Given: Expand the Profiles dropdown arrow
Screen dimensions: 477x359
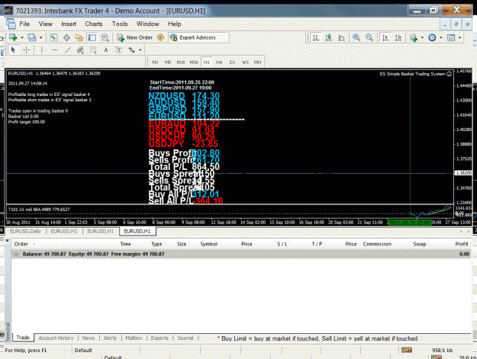Looking at the screenshot, I should tap(40, 37).
